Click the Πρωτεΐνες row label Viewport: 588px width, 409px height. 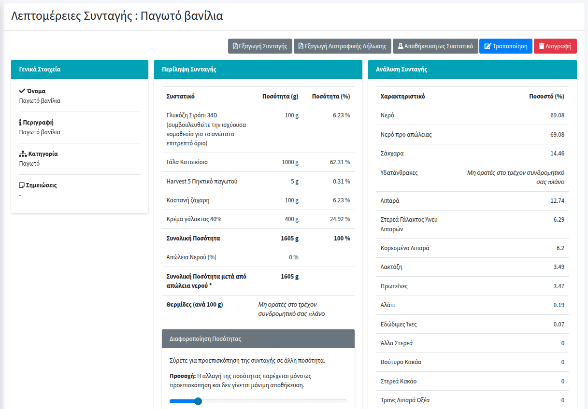tap(394, 286)
